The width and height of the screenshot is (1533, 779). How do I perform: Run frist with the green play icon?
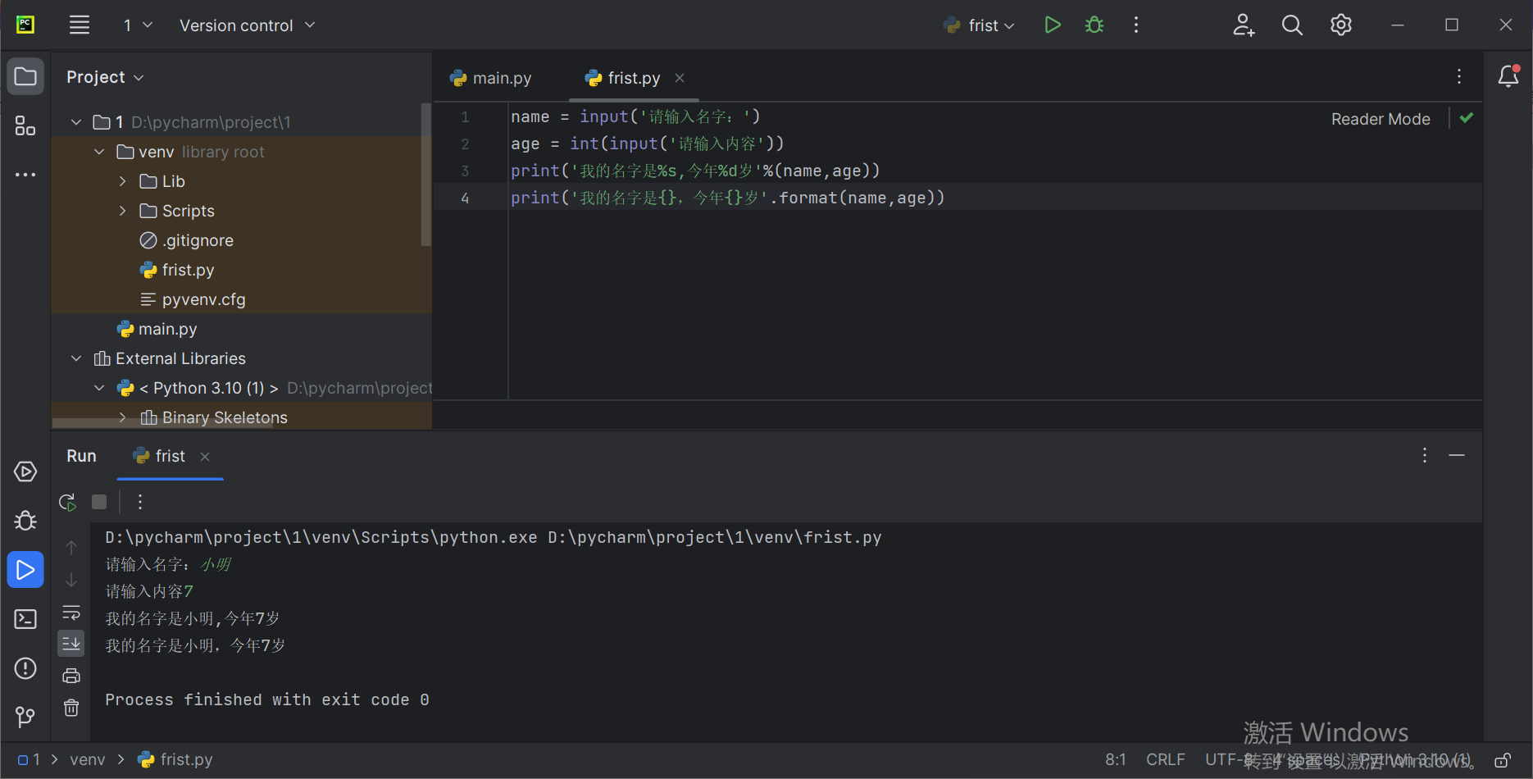1053,25
